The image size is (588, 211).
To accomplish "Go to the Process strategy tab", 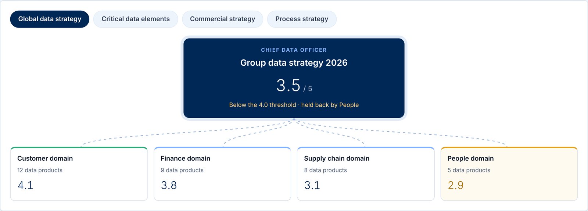I will 302,19.
